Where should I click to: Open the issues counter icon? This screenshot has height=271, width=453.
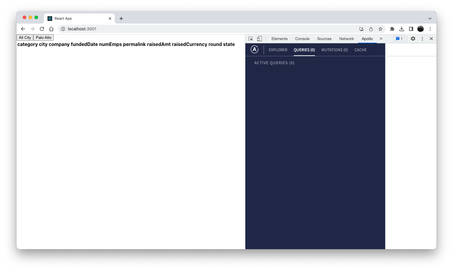pos(399,39)
